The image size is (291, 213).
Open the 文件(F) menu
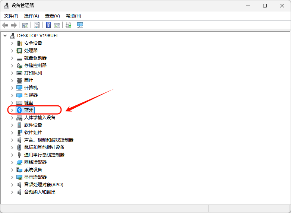pos(11,16)
